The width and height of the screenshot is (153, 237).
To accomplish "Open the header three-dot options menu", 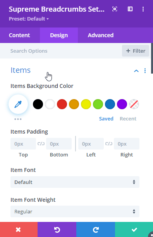I will pyautogui.click(x=143, y=9).
